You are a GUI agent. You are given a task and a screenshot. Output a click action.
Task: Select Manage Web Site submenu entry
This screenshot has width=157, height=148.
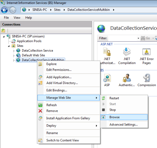[69, 98]
